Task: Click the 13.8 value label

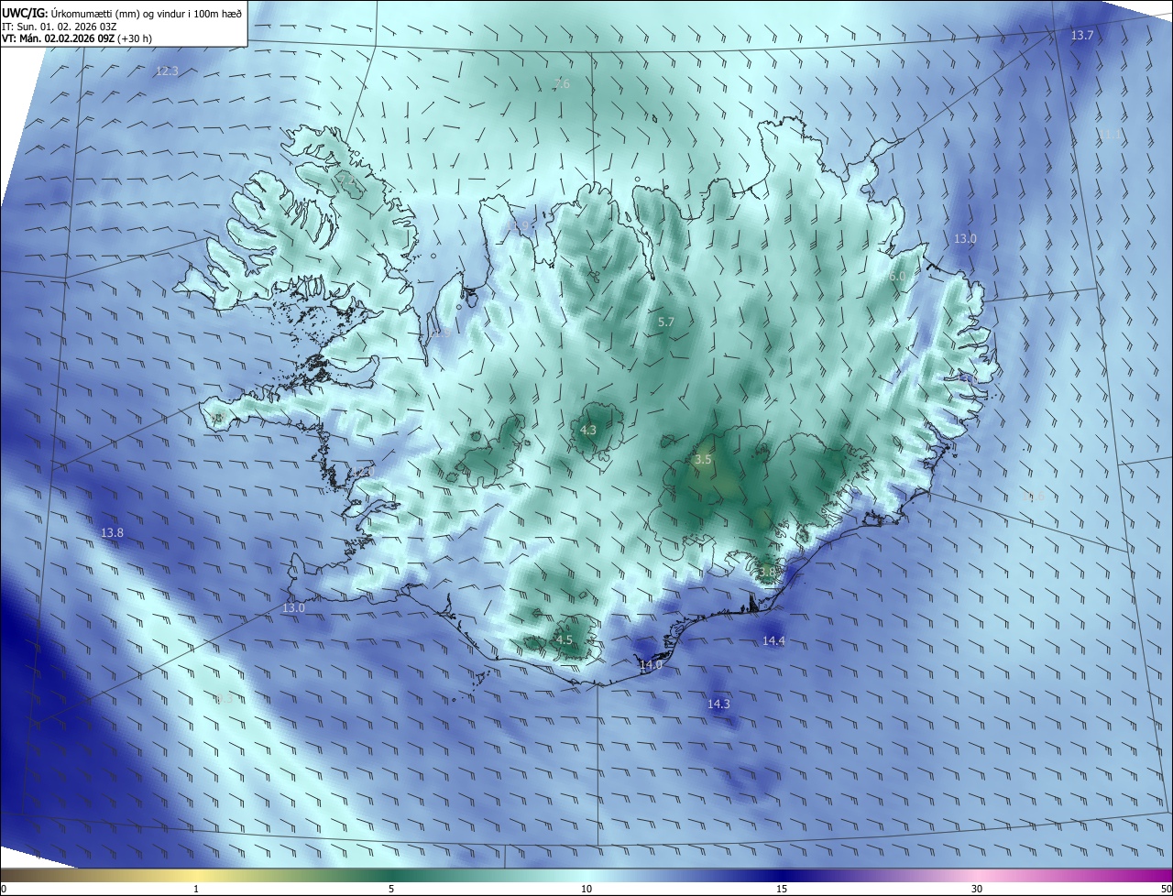Action: point(112,532)
